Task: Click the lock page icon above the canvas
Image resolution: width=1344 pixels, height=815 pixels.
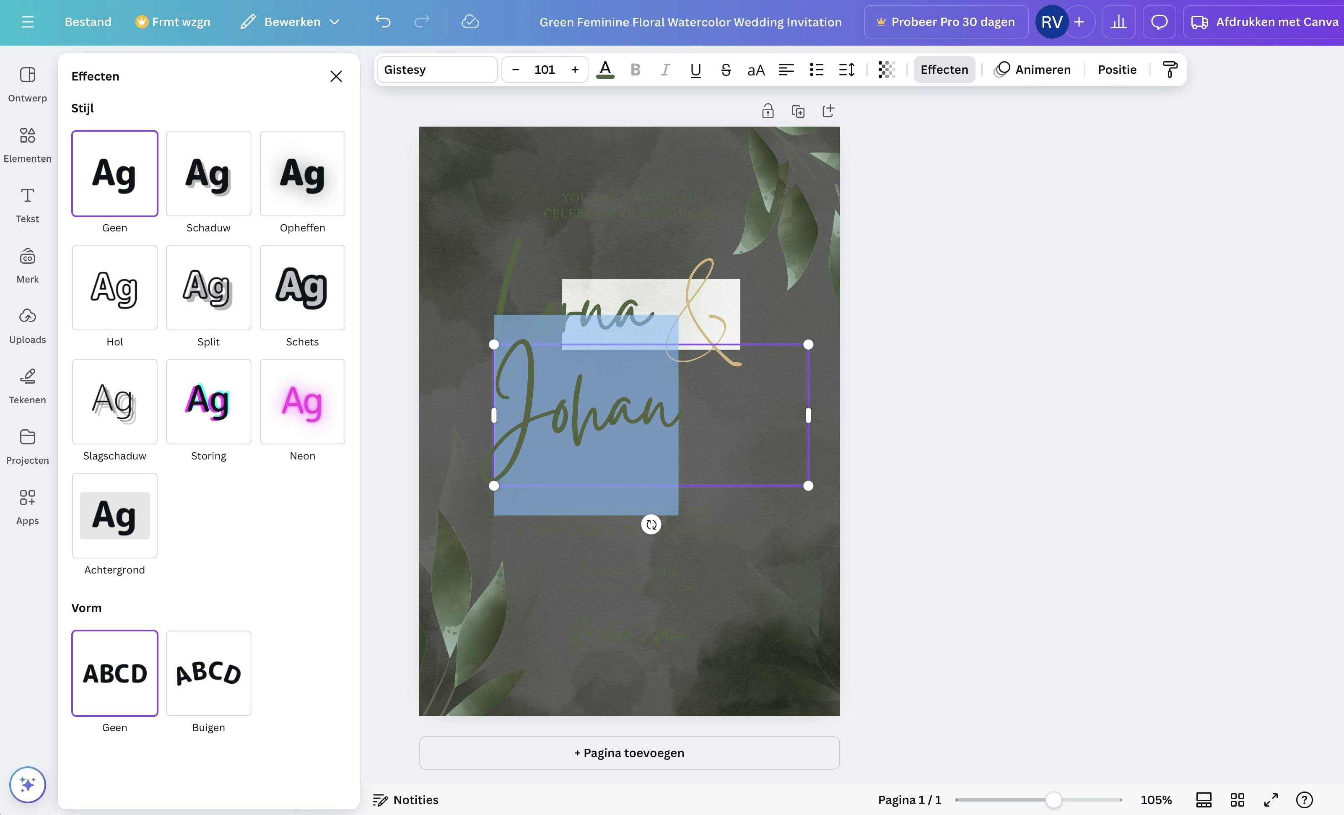Action: click(768, 111)
